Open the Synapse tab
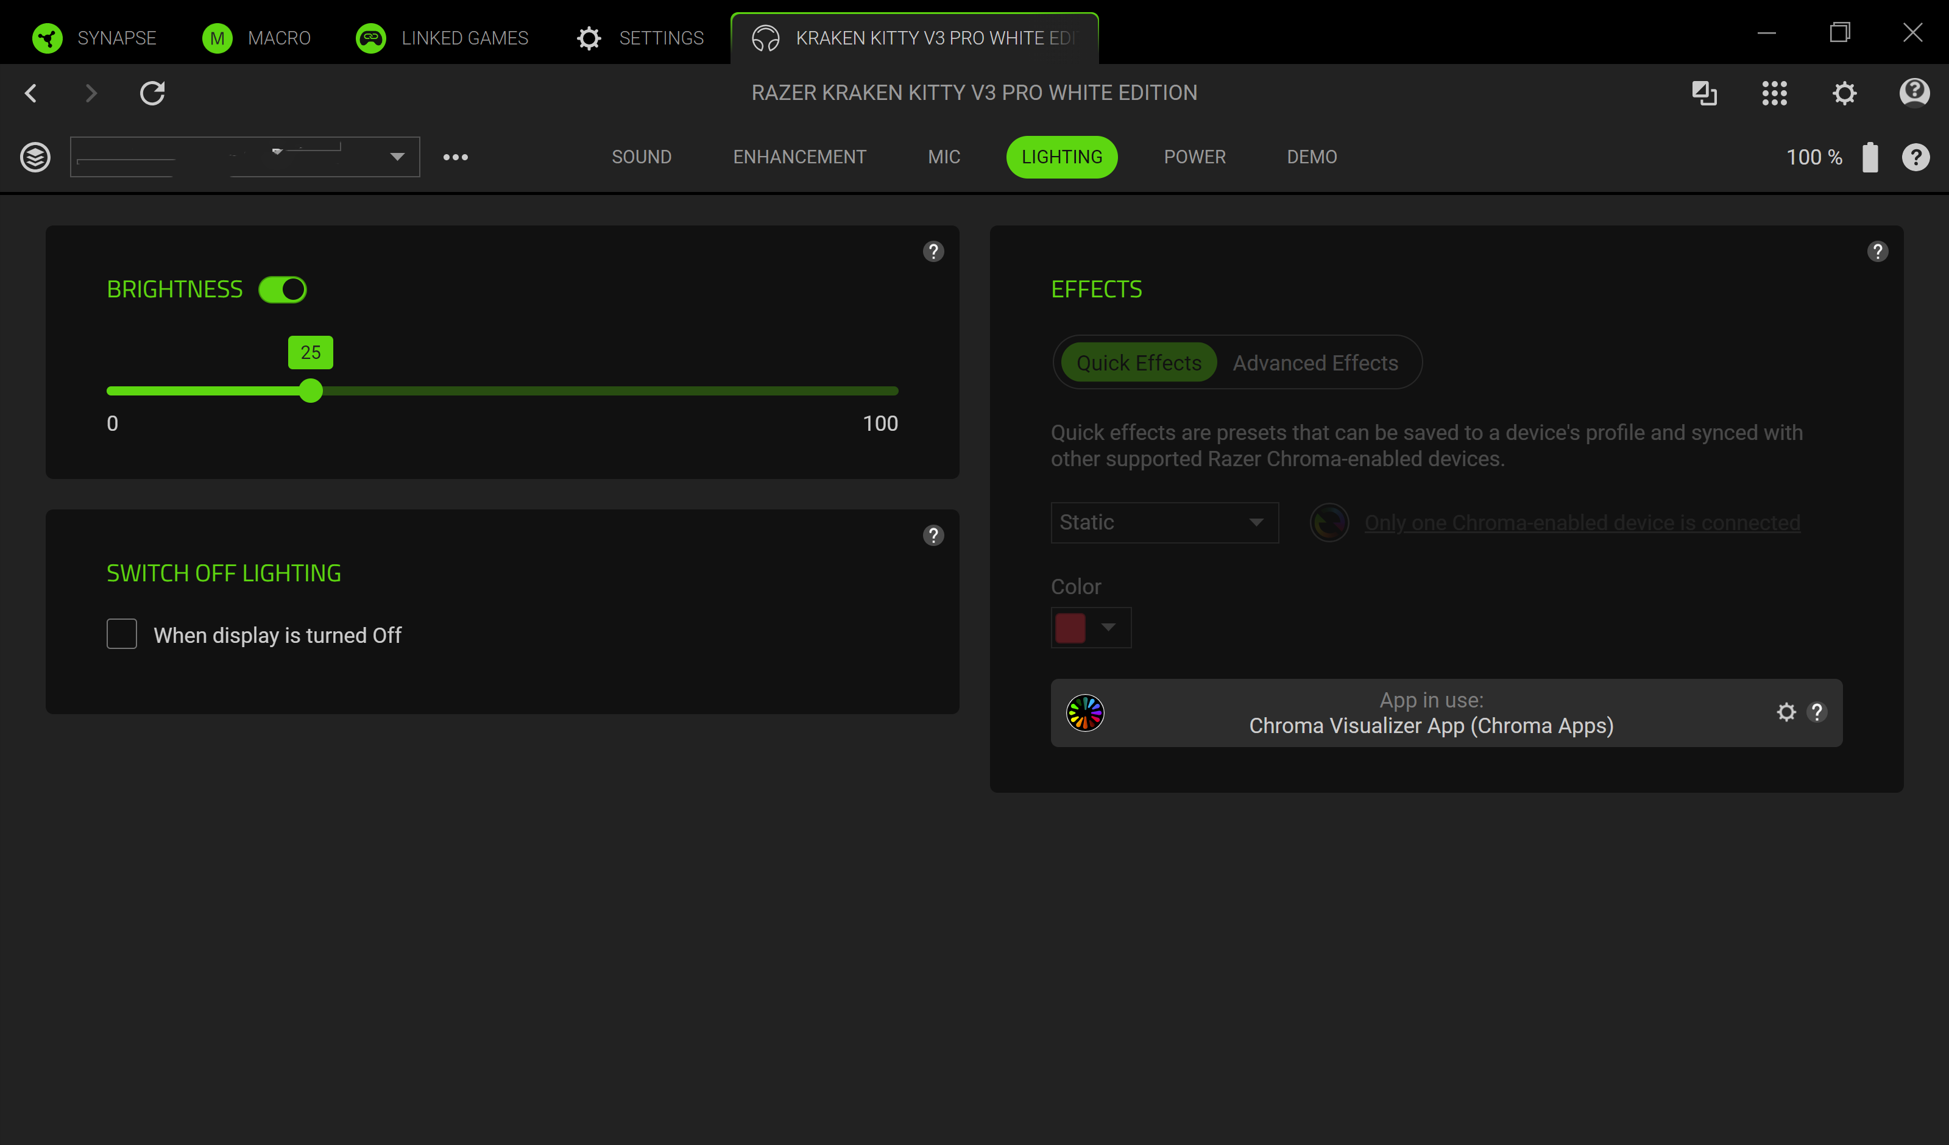The image size is (1949, 1145). click(x=94, y=37)
